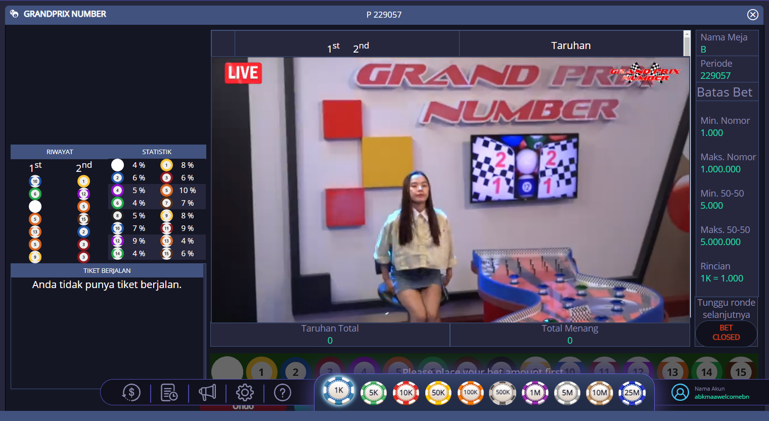Open the bet history document icon
This screenshot has width=769, height=421.
click(x=169, y=392)
